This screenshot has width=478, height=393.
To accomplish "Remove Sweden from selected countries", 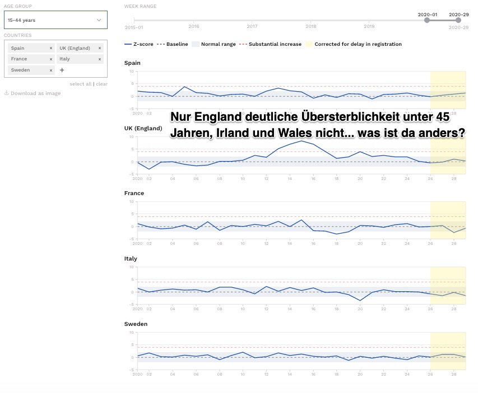I will (51, 70).
